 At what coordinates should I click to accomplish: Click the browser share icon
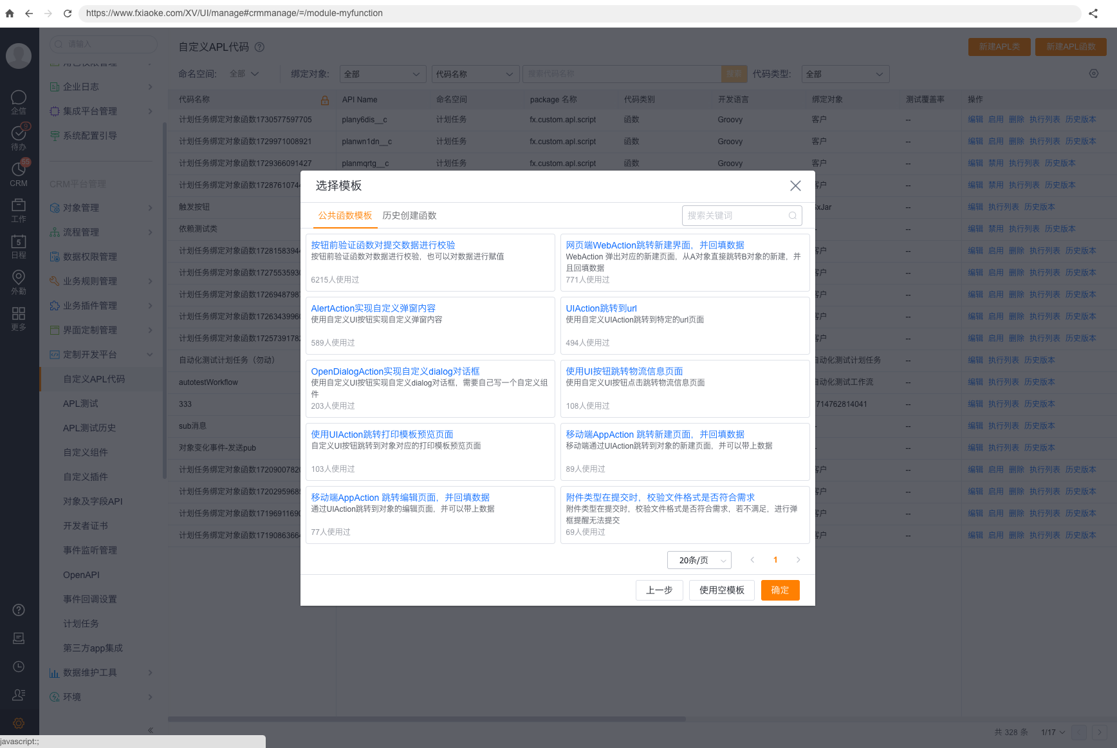[1093, 14]
